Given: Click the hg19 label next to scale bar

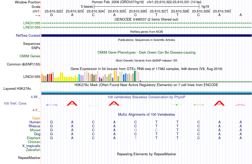Looking at the screenshot, I should tap(205, 7).
